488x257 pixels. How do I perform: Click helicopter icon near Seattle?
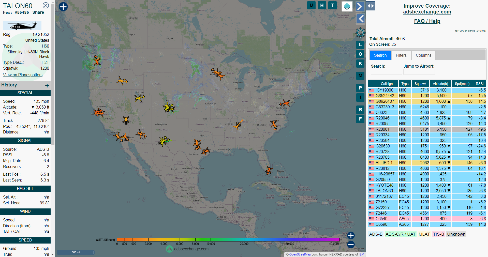pyautogui.click(x=97, y=61)
